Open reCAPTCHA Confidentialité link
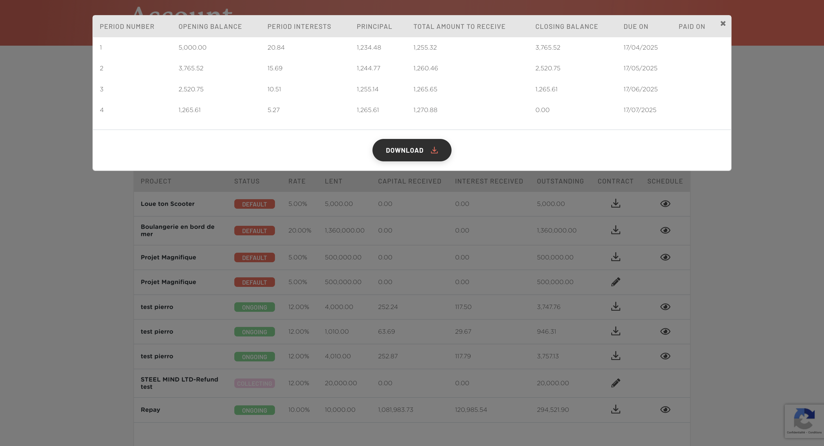 point(796,433)
